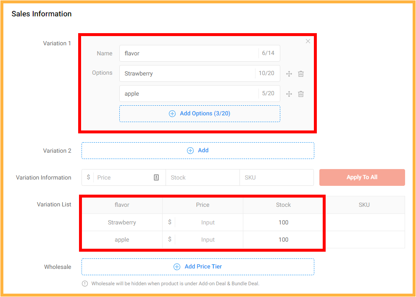Click the wholesale info exclamation icon
416x297 pixels.
(85, 284)
